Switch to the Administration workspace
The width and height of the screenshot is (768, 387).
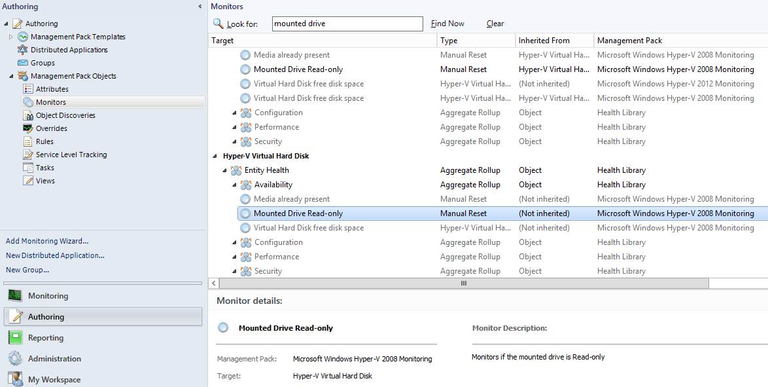(103, 359)
